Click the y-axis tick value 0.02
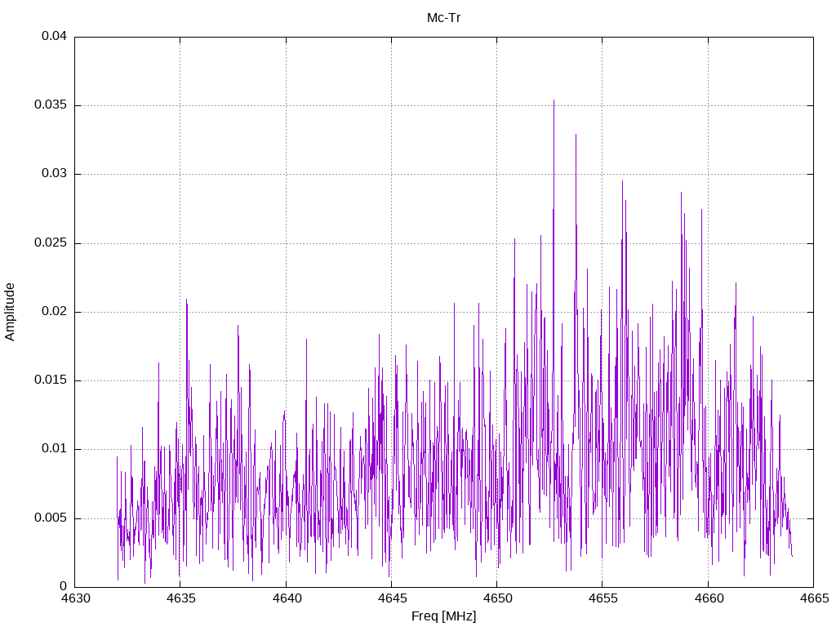The image size is (836, 627). [55, 311]
